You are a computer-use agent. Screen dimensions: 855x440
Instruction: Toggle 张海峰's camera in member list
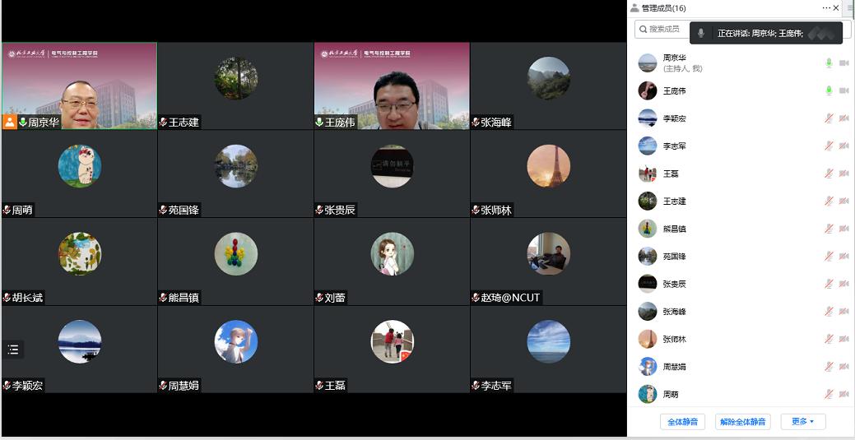(843, 312)
